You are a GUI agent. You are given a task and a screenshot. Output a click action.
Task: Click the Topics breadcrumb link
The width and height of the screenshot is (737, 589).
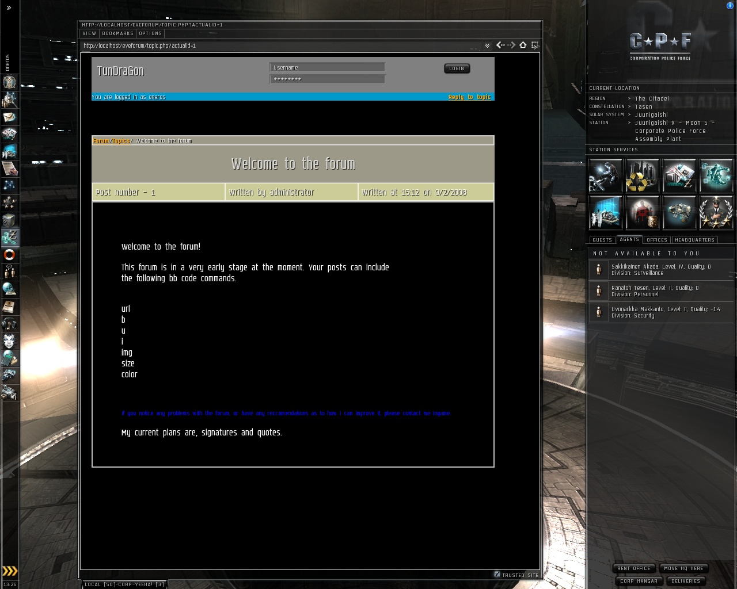click(x=121, y=141)
